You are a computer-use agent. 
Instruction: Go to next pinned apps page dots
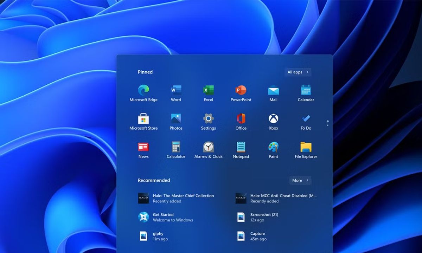pyautogui.click(x=328, y=123)
